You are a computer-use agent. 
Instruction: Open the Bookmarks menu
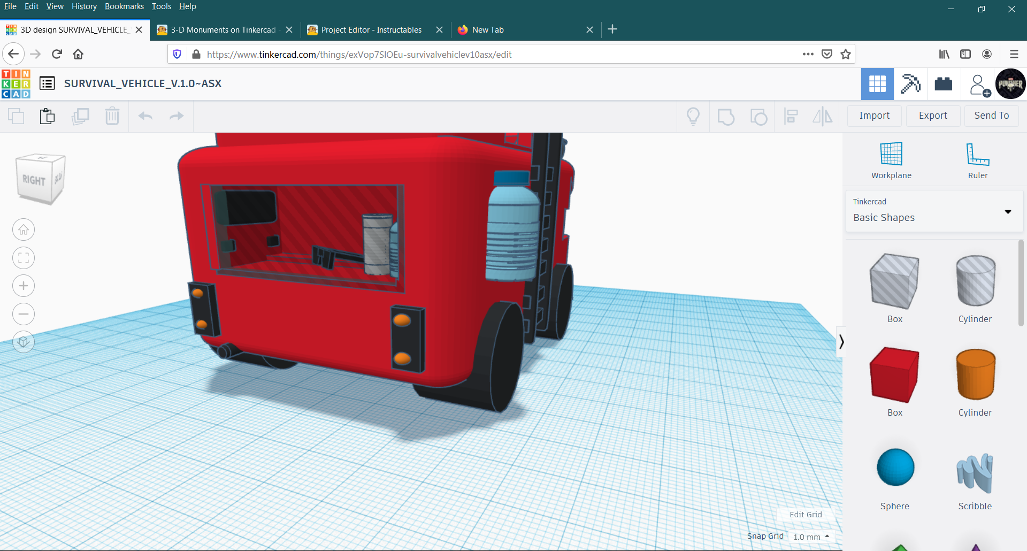[124, 6]
